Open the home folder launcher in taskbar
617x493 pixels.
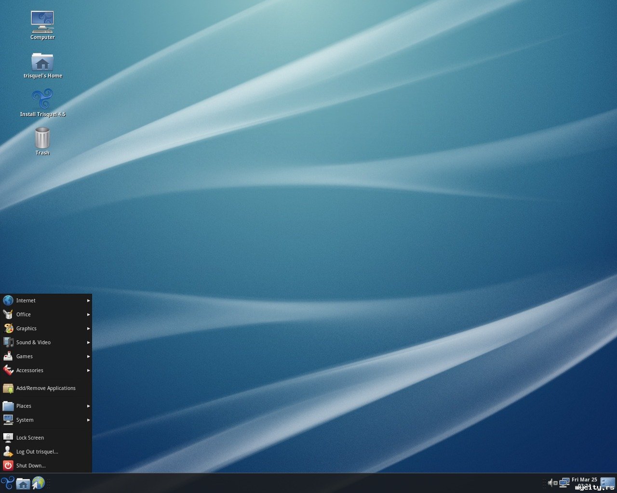23,483
